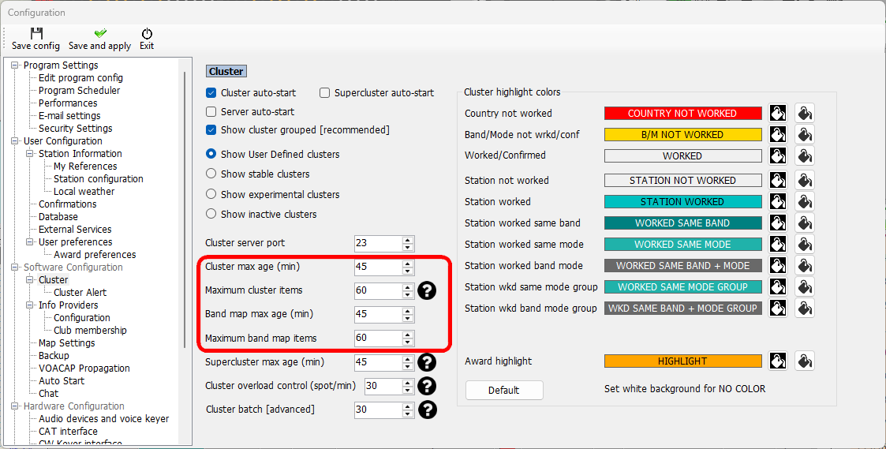Click black-background paint bucket for Country not worked

click(x=778, y=113)
